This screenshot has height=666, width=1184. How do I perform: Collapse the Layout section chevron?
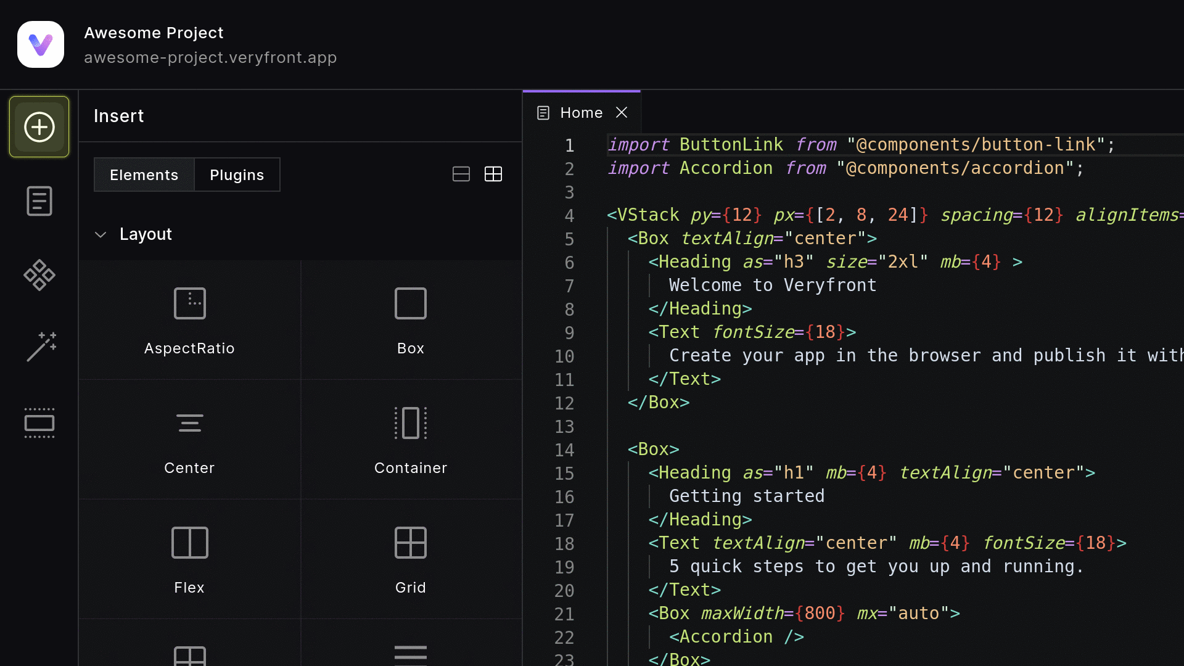[101, 235]
